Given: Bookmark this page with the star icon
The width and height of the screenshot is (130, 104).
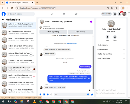Looking at the screenshot, I should (116, 8).
